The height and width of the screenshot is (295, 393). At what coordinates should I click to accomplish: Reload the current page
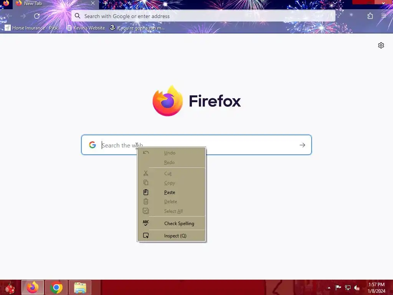(x=37, y=16)
